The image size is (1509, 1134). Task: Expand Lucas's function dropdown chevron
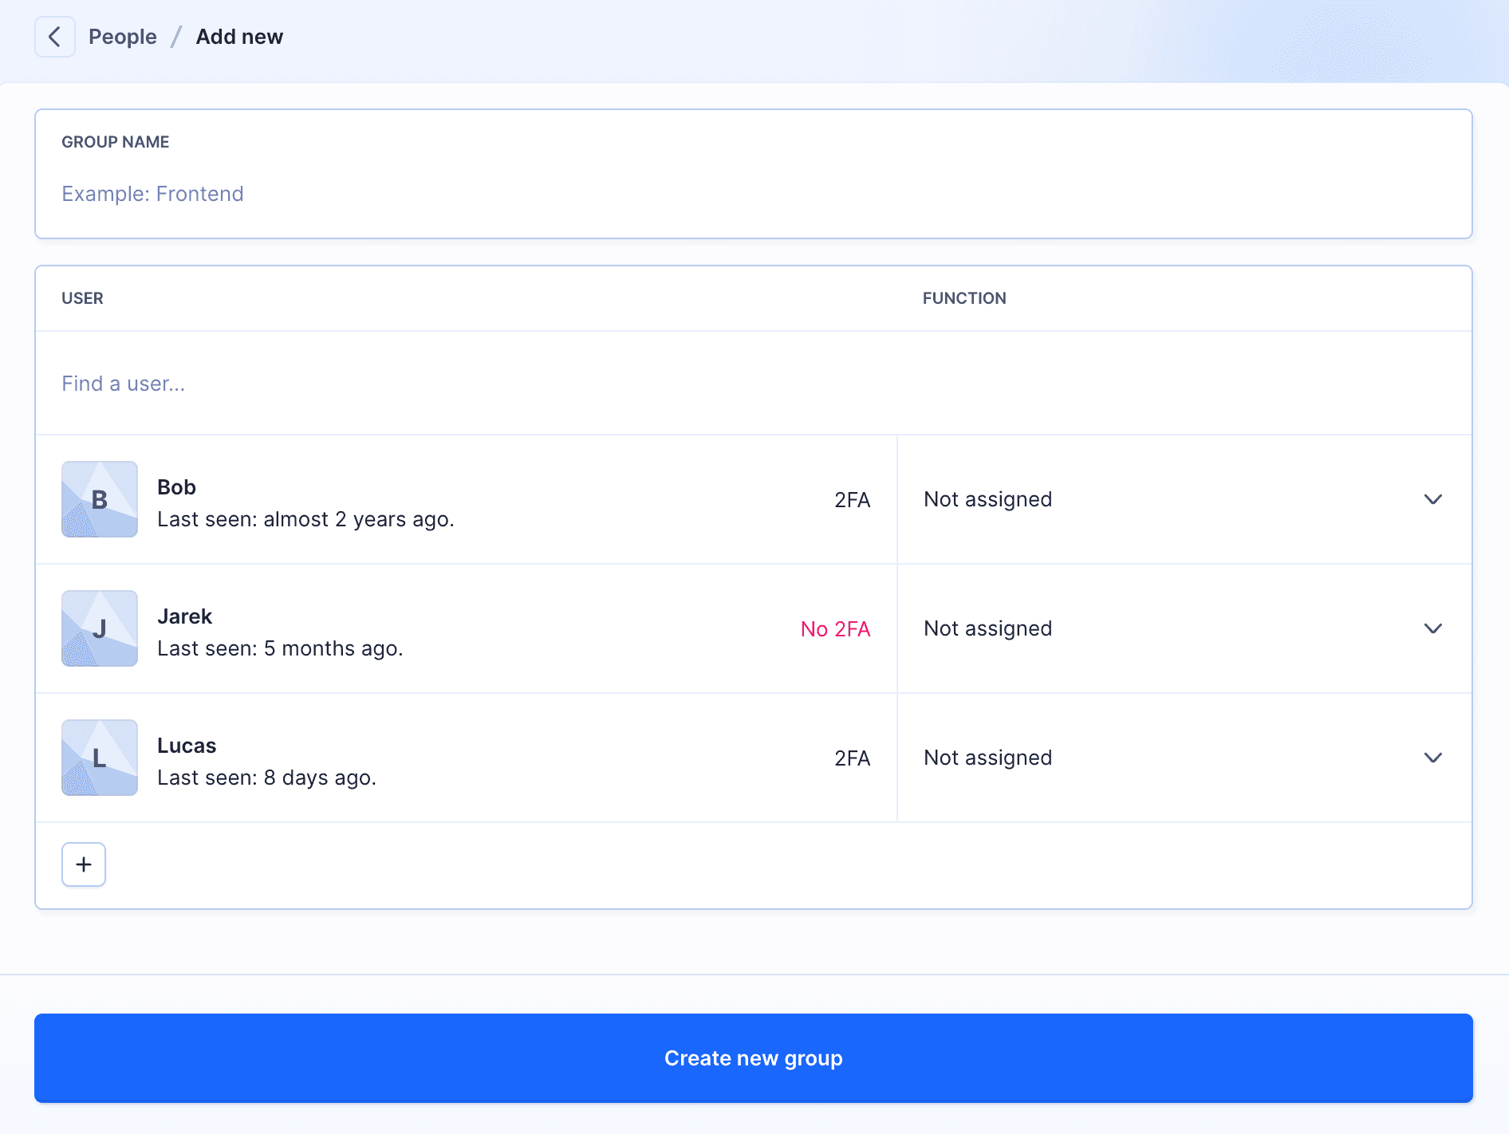coord(1432,758)
